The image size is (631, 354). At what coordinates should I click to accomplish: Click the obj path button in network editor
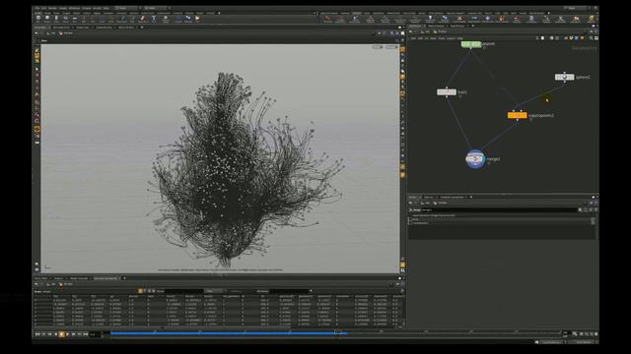(426, 31)
